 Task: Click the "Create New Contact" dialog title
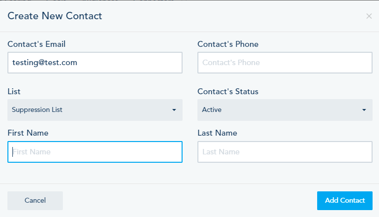point(55,16)
